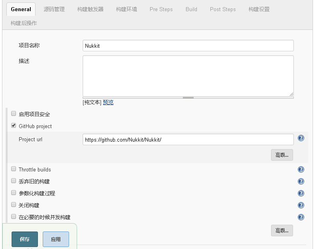Show help icon for 参数化构建过程
Screen dimensions: 315x249
click(x=301, y=193)
